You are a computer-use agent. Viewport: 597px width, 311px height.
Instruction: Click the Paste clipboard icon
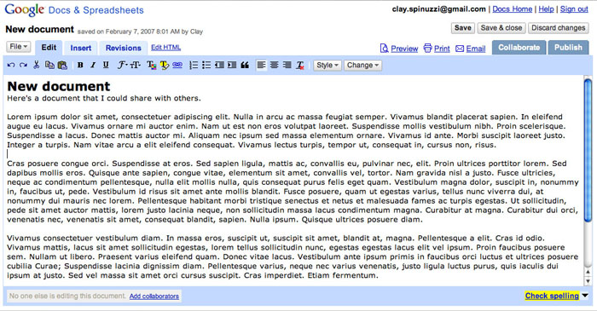(62, 65)
